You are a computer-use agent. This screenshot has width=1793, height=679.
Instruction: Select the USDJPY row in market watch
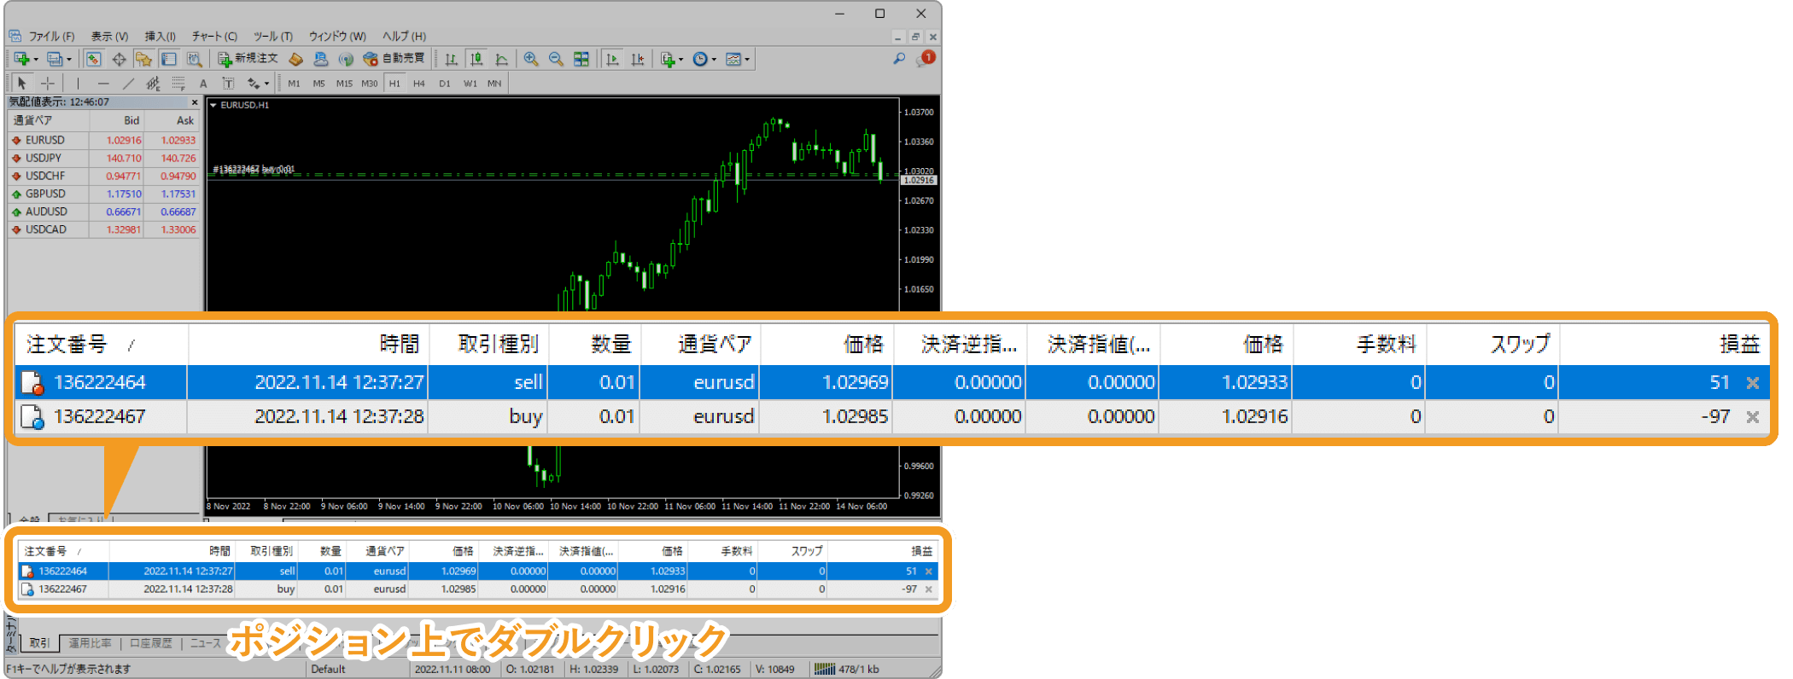44,158
